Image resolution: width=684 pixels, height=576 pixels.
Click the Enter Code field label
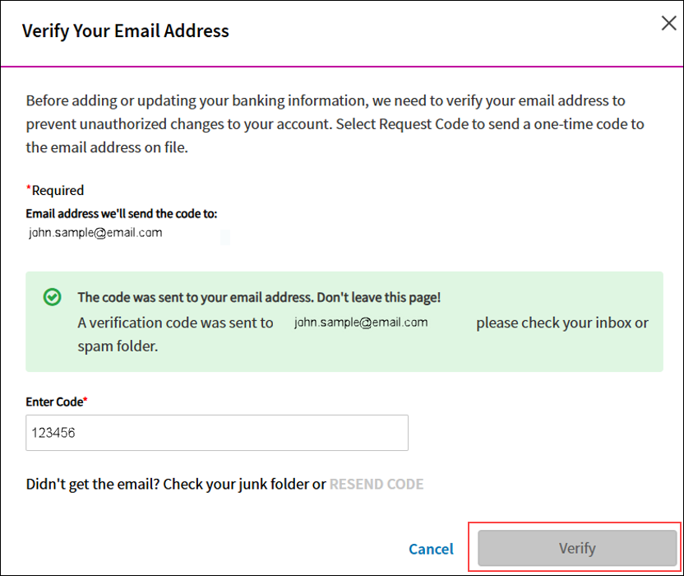coord(54,402)
